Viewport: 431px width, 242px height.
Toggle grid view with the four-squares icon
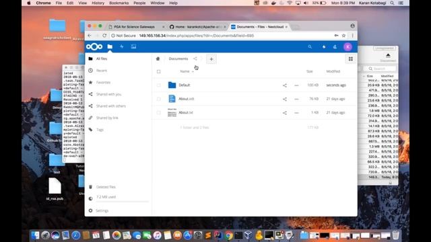[351, 59]
